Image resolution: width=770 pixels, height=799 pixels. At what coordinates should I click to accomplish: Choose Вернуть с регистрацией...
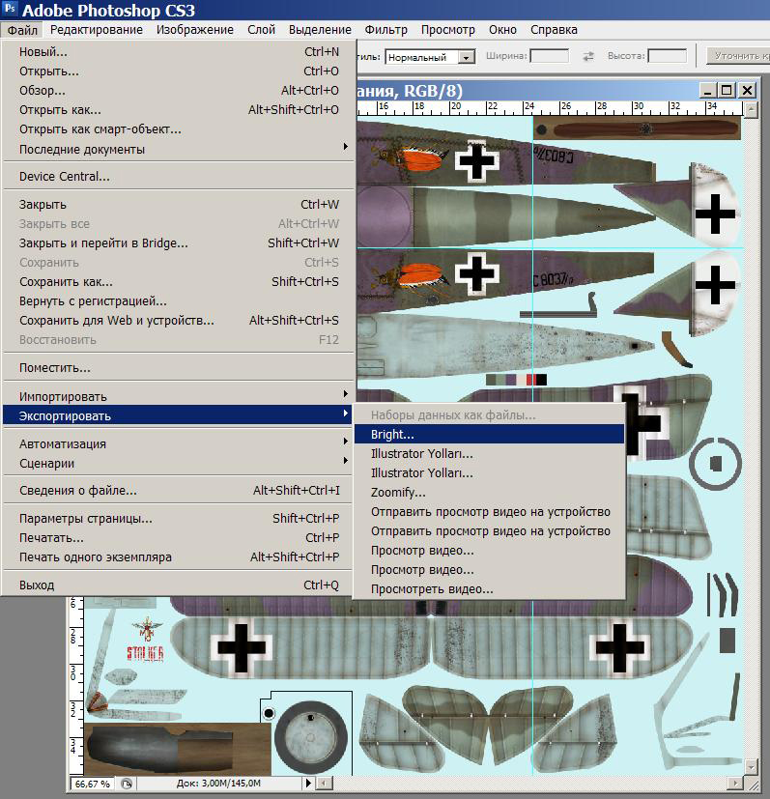pos(179,301)
